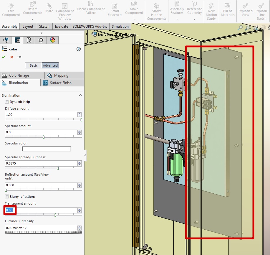Click the Transparent amount input field
Viewport: 270px width, 255px height.
click(41, 210)
